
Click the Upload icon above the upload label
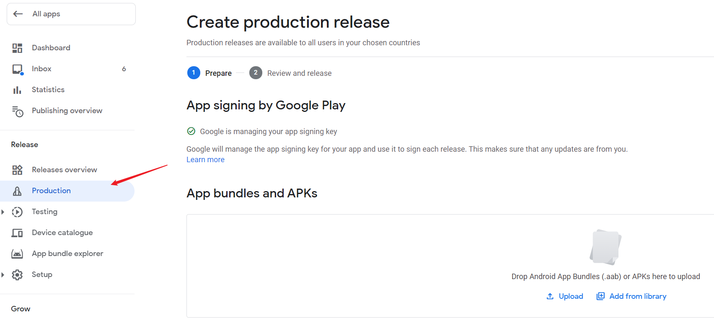[550, 296]
